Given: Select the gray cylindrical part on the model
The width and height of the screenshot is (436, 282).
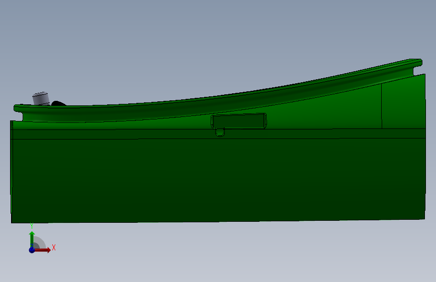Looking at the screenshot, I should tap(41, 98).
